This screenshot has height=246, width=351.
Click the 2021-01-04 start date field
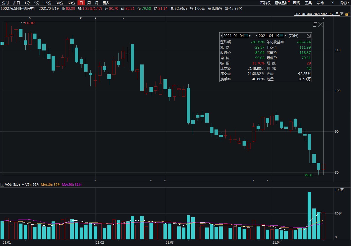coord(233,36)
